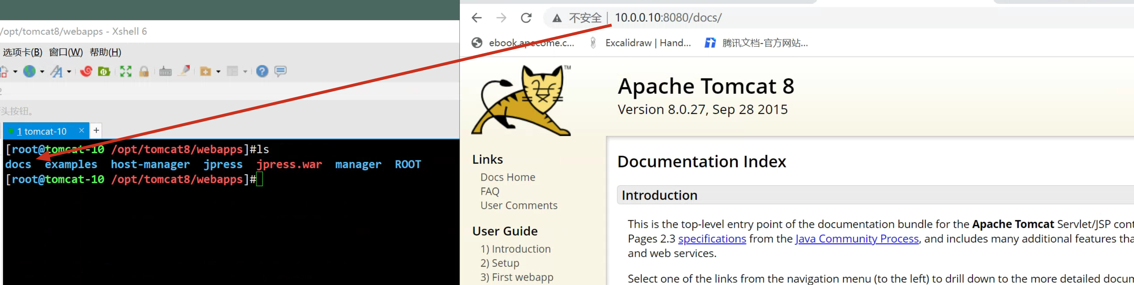Click the browser back arrow
The height and width of the screenshot is (285, 1134).
pos(477,18)
